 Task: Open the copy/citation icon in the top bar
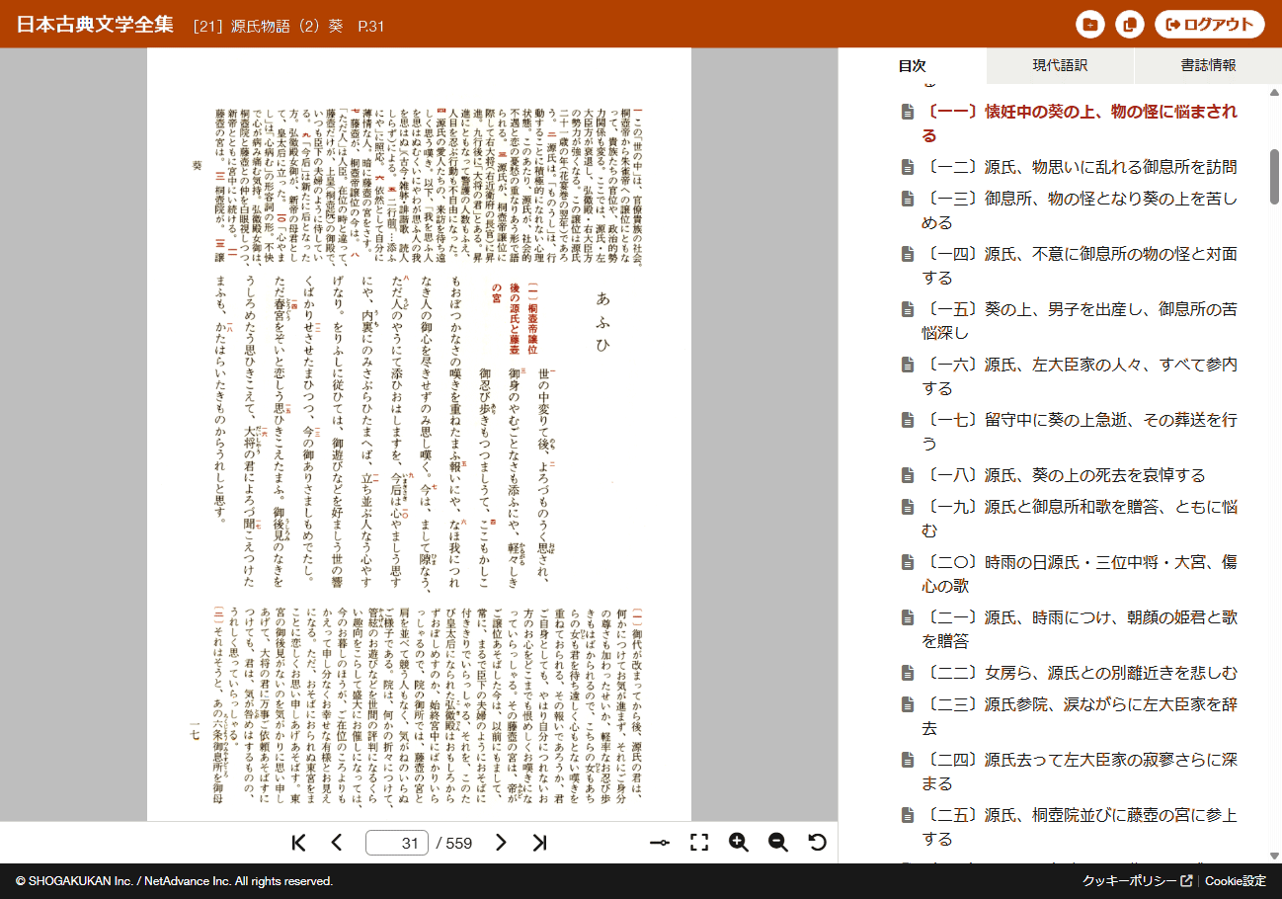pos(1128,24)
